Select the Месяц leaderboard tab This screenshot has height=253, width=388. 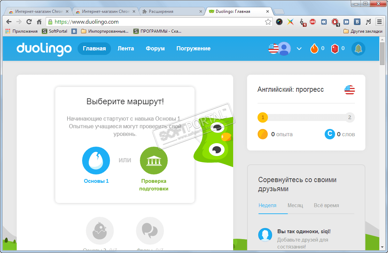point(295,205)
